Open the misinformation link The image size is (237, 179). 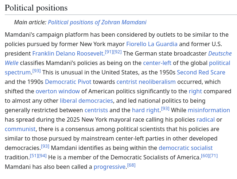209,110
